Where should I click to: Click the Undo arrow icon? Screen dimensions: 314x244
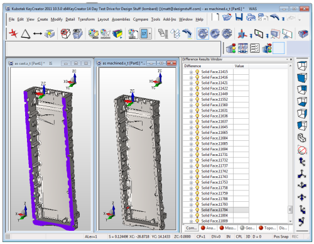point(274,17)
